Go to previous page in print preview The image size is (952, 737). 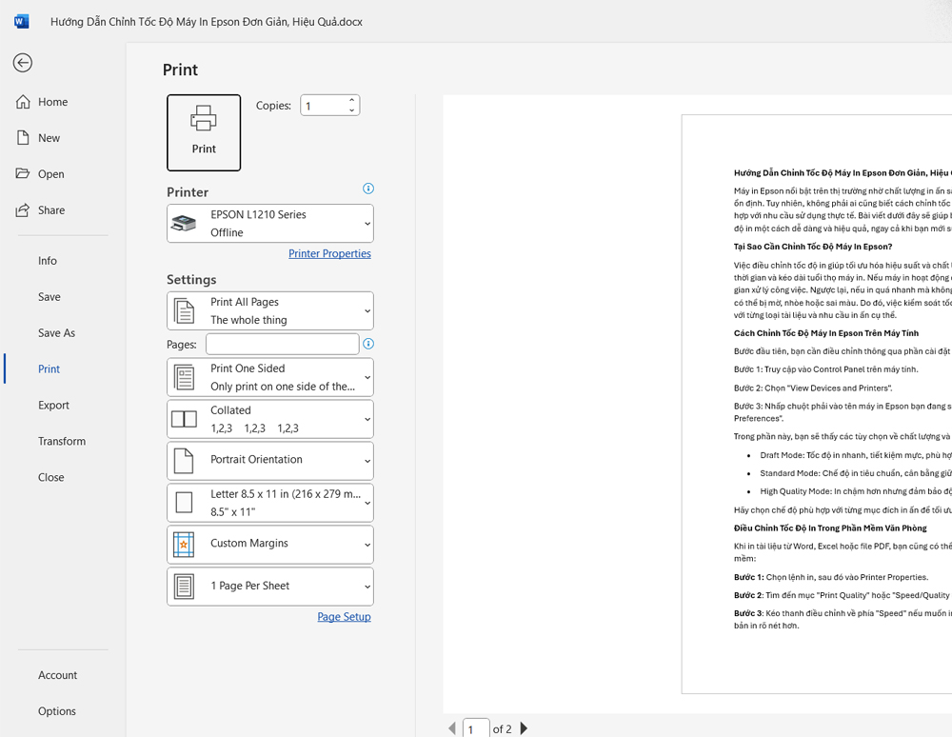pos(452,728)
